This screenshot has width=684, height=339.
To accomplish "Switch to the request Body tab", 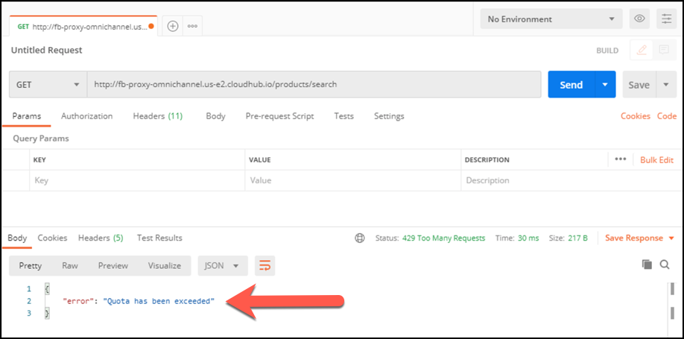I will 215,116.
